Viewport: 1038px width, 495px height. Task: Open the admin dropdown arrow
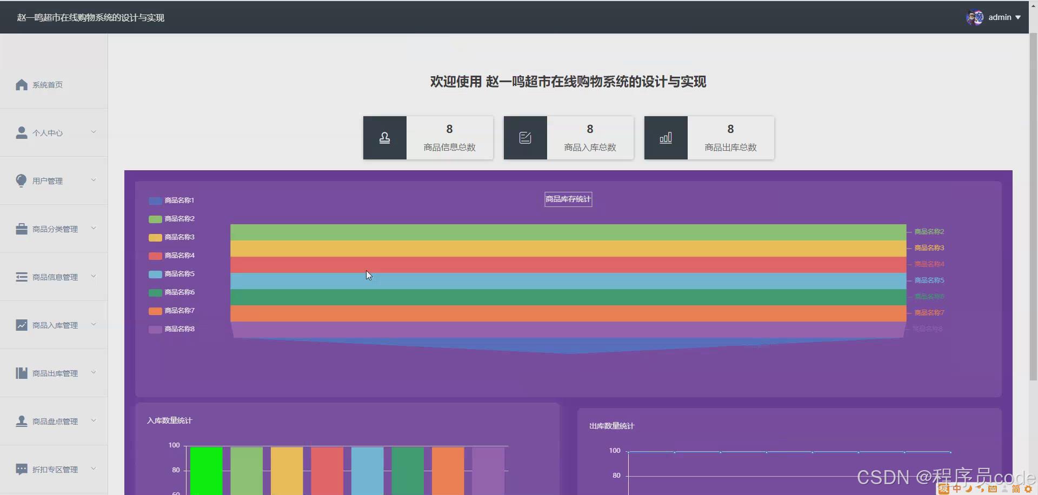1018,17
